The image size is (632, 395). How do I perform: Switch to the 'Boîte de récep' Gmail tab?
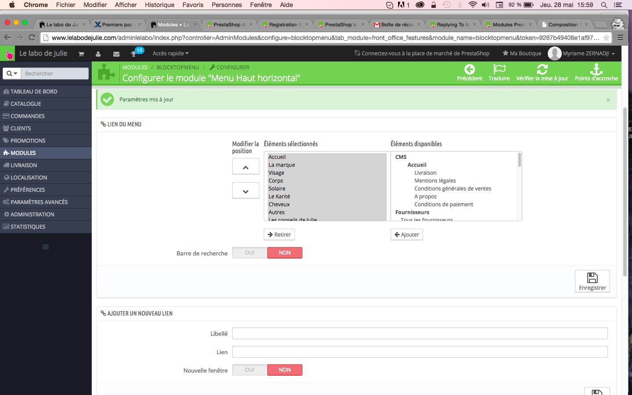[x=397, y=25]
